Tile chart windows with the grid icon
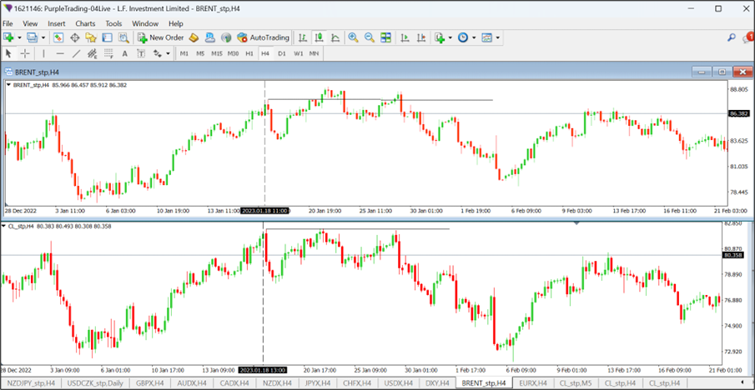The image size is (755, 390). (x=385, y=37)
